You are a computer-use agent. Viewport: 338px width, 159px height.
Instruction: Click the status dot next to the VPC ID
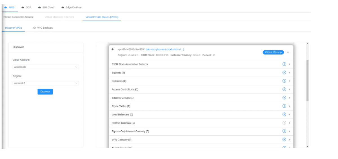[x=113, y=49]
